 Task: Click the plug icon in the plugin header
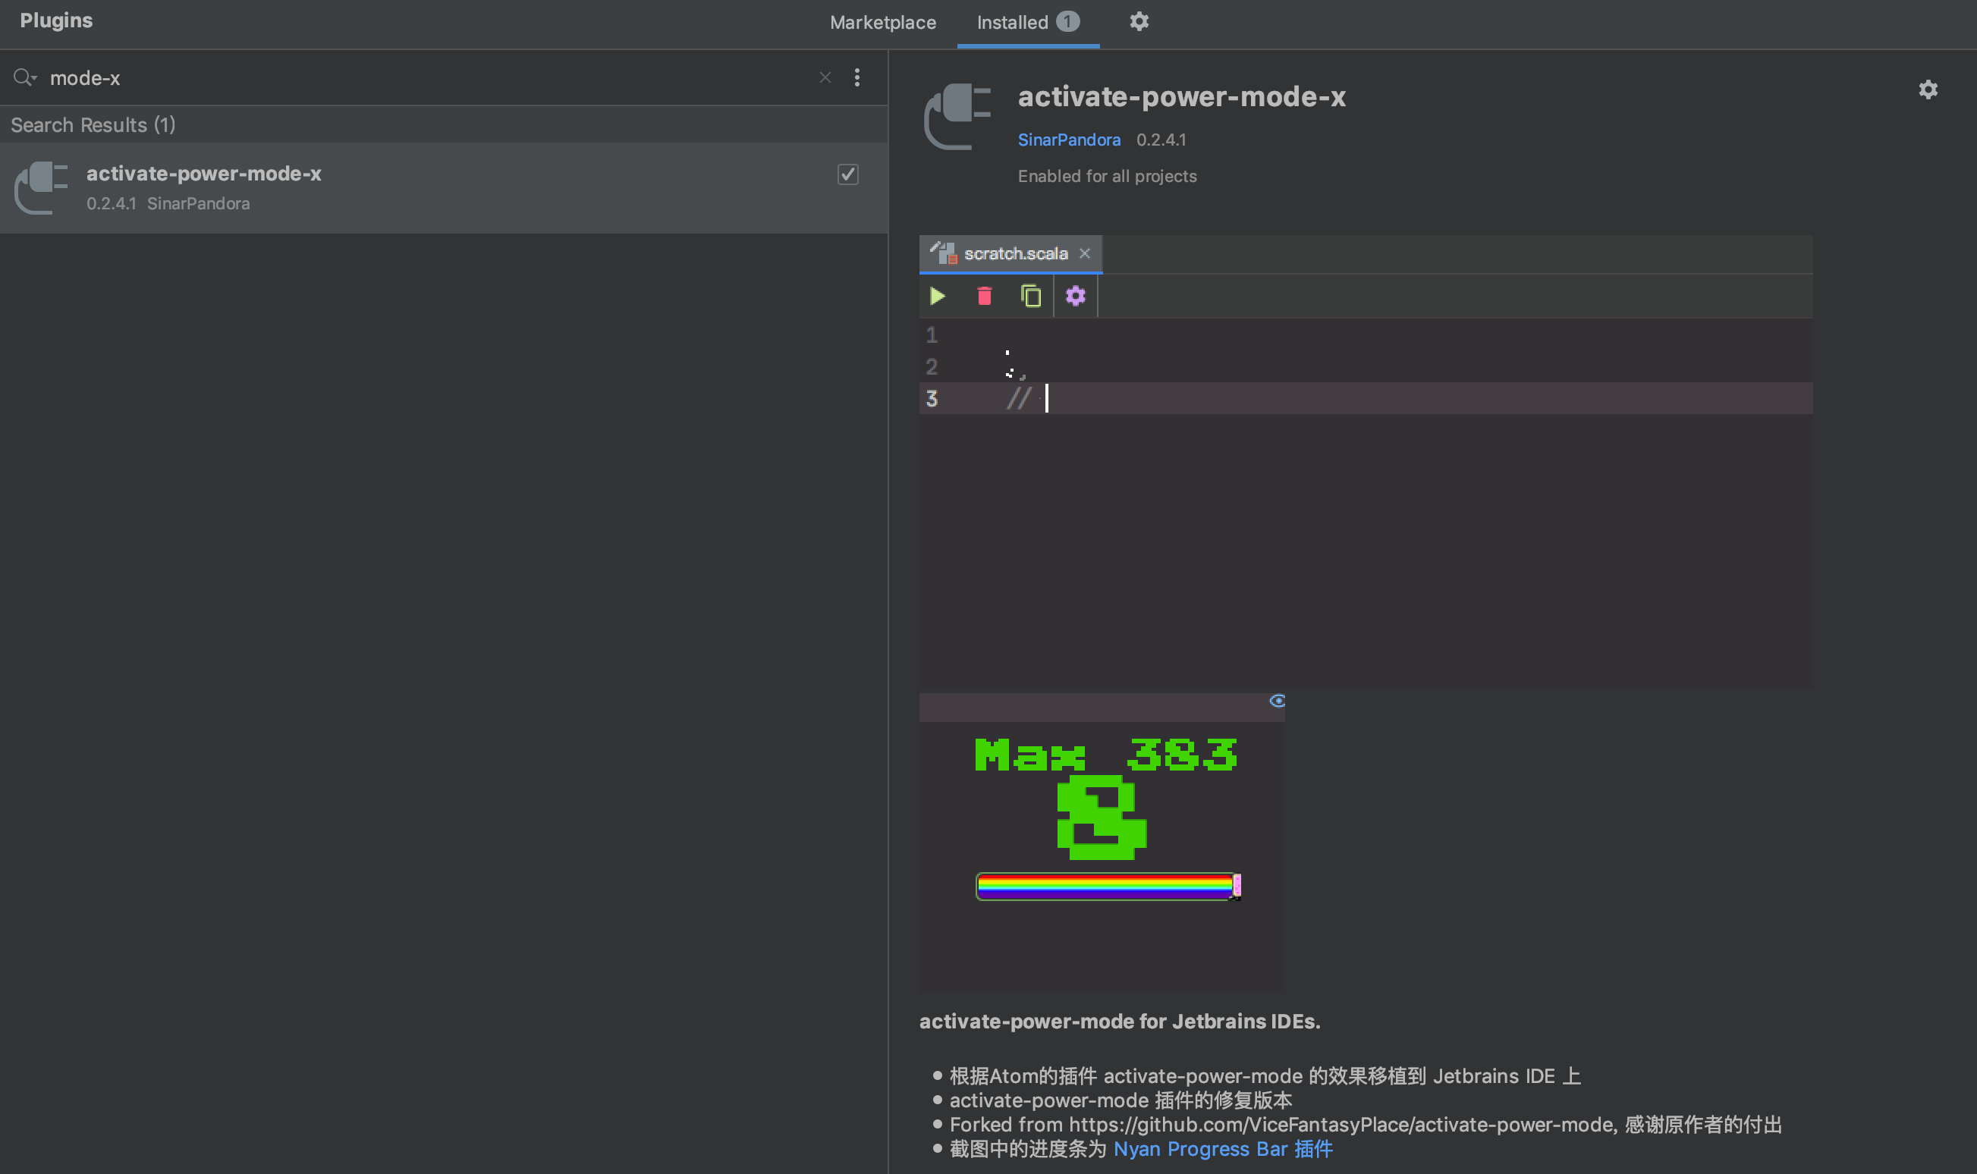[x=957, y=116]
